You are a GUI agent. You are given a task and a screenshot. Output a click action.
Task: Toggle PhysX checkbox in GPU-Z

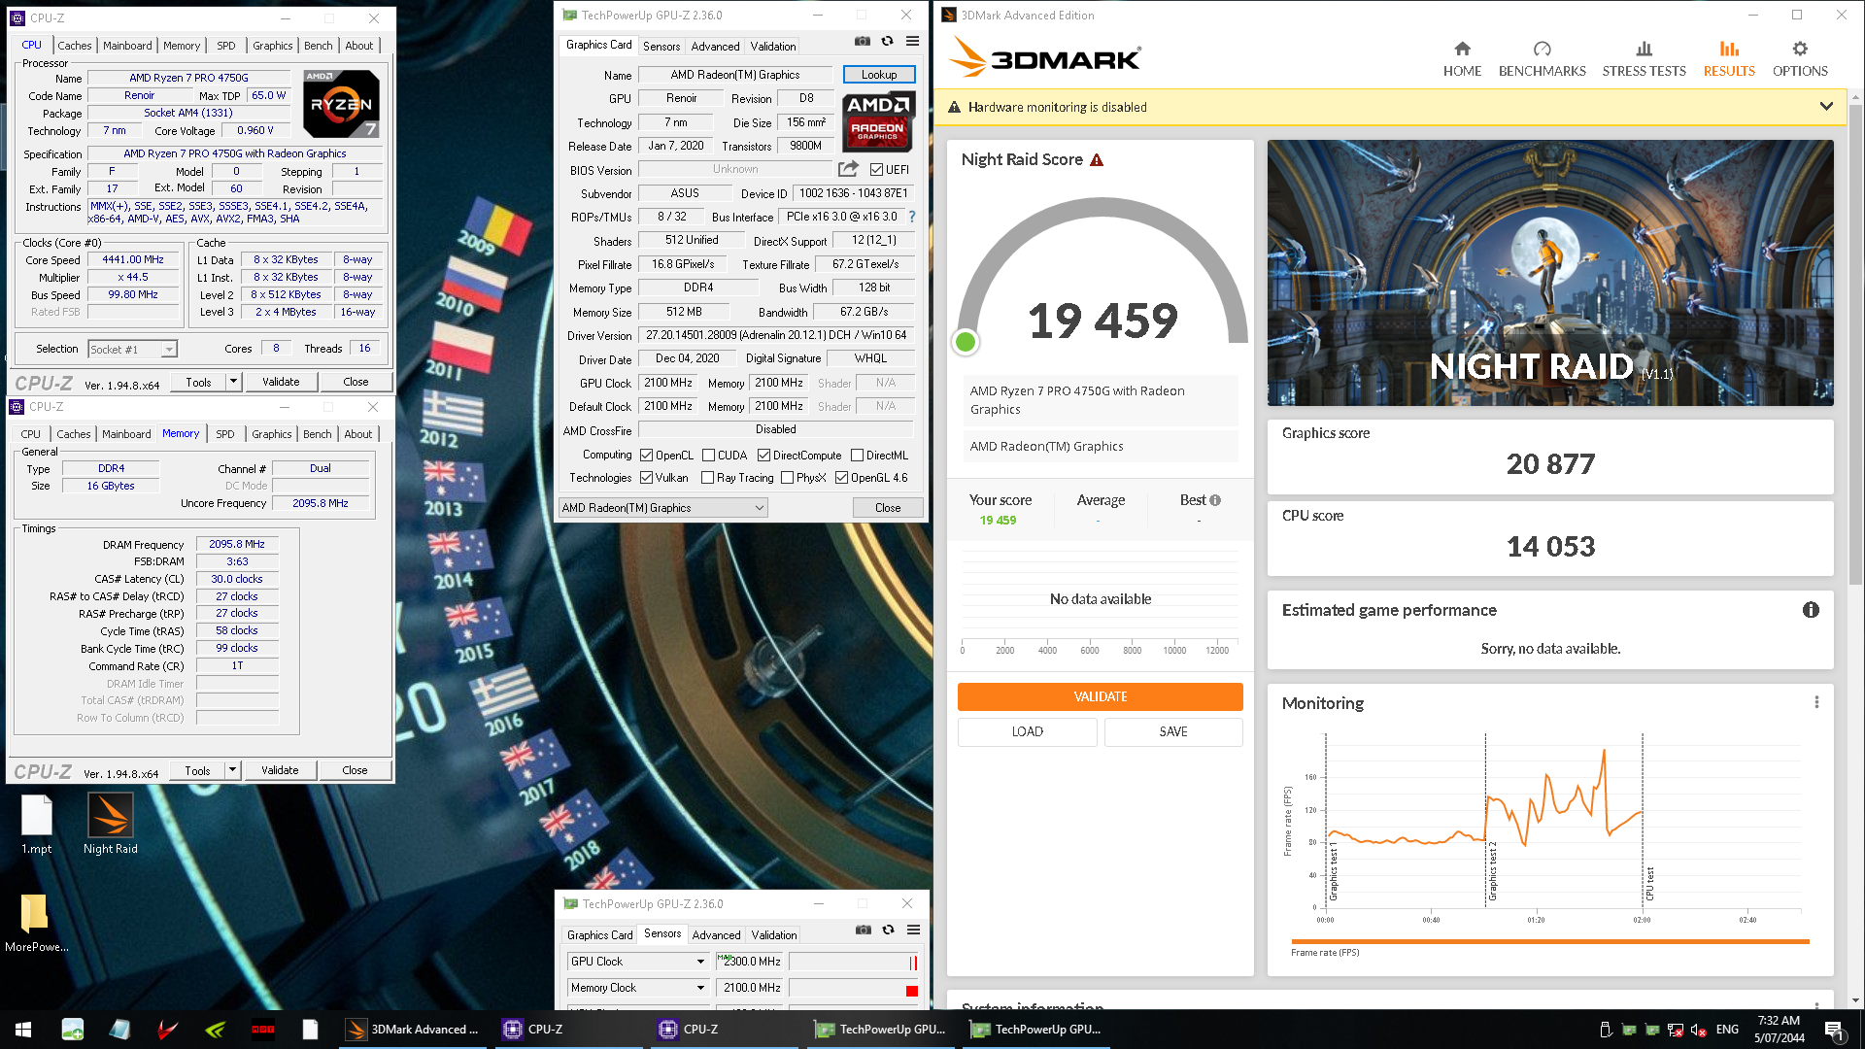tap(787, 478)
